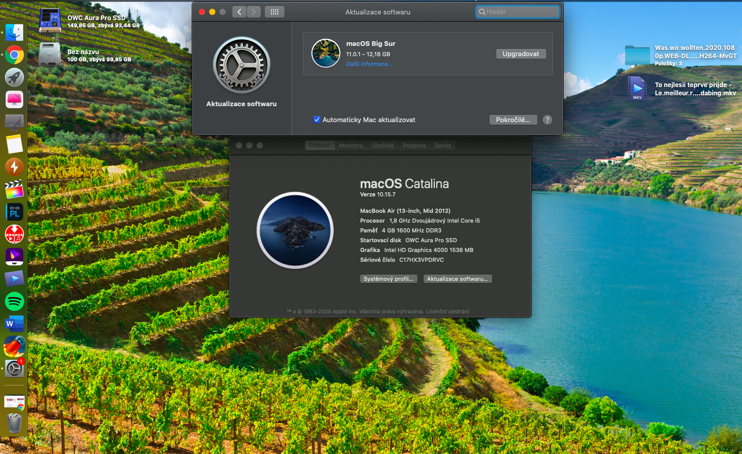Go forward in Aktualizace softwaru window
Image resolution: width=742 pixels, height=454 pixels.
[x=254, y=12]
